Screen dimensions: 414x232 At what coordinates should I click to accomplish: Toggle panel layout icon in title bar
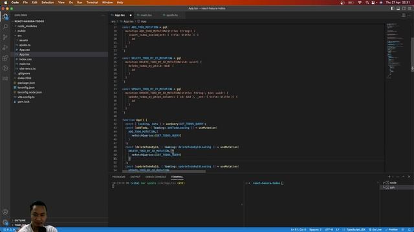pyautogui.click(x=398, y=8)
